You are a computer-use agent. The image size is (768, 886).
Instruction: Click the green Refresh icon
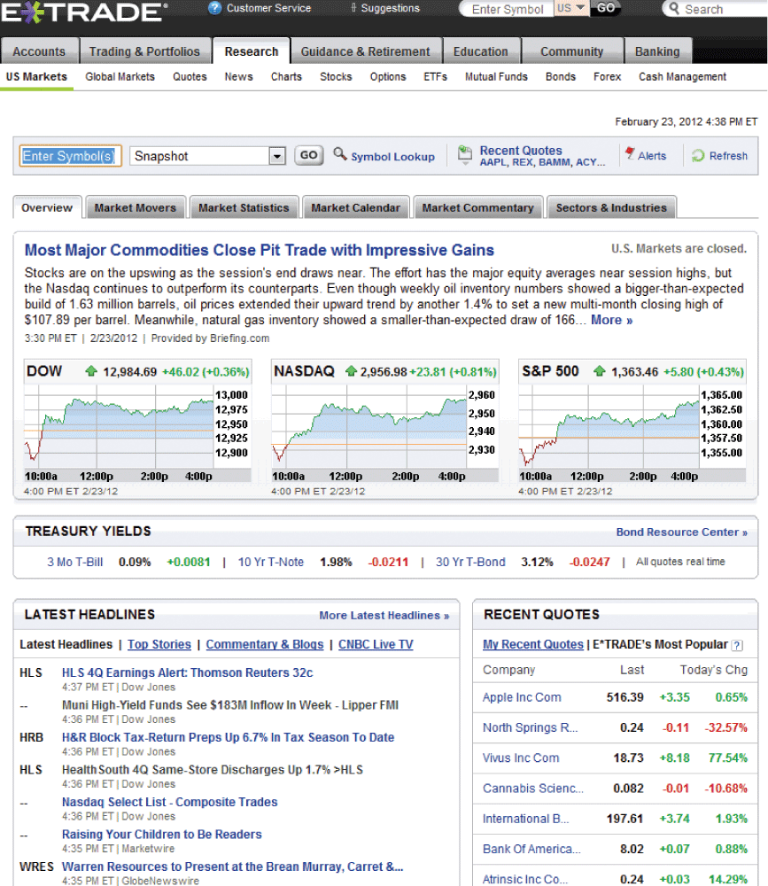point(699,155)
